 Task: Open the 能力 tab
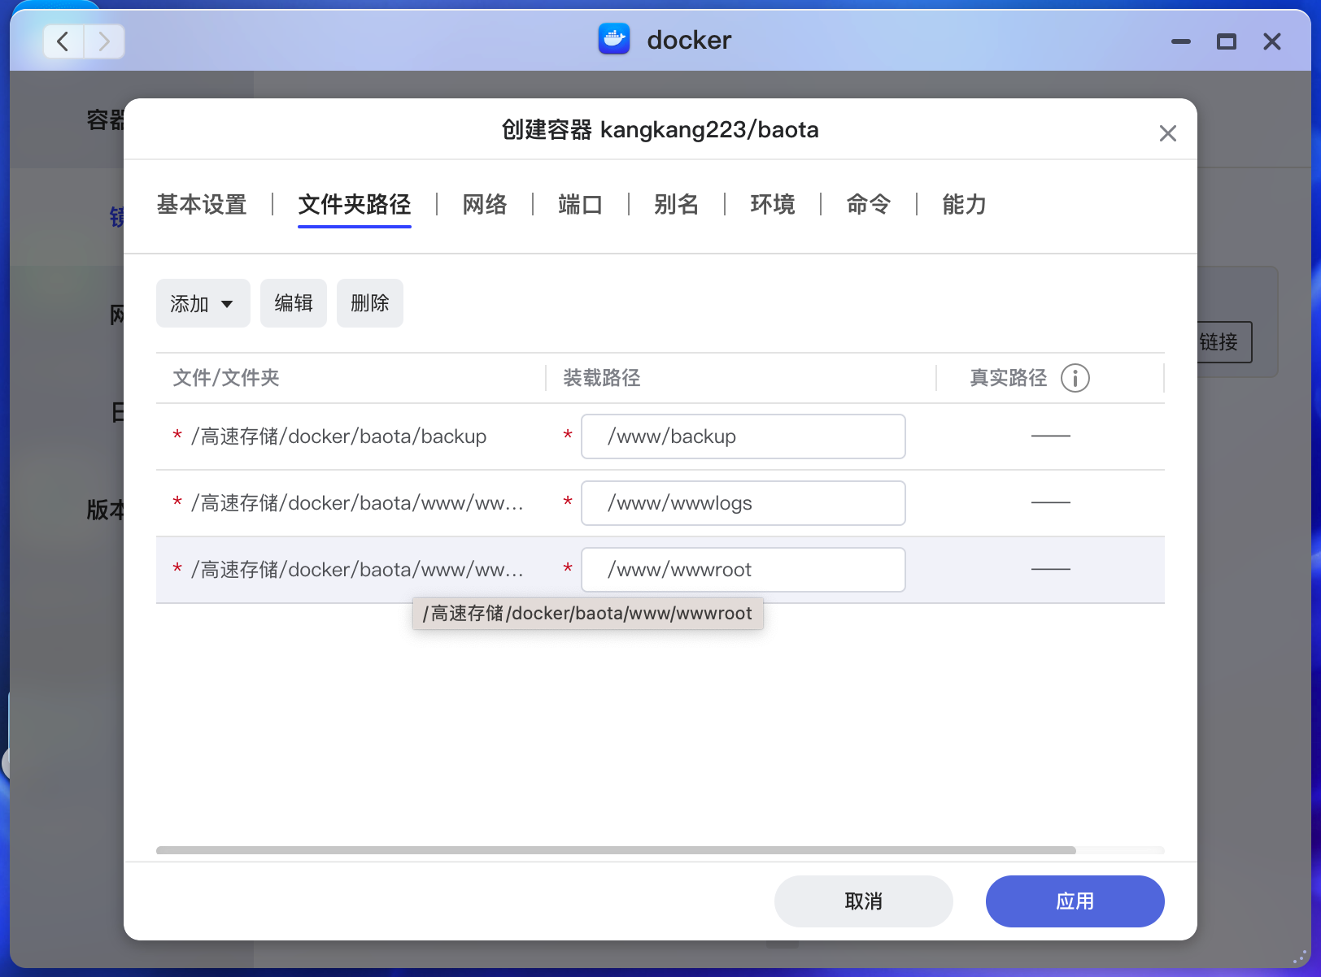tap(965, 204)
